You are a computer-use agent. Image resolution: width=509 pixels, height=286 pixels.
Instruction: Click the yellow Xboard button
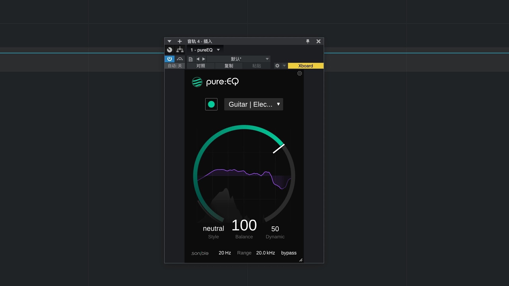click(x=305, y=66)
